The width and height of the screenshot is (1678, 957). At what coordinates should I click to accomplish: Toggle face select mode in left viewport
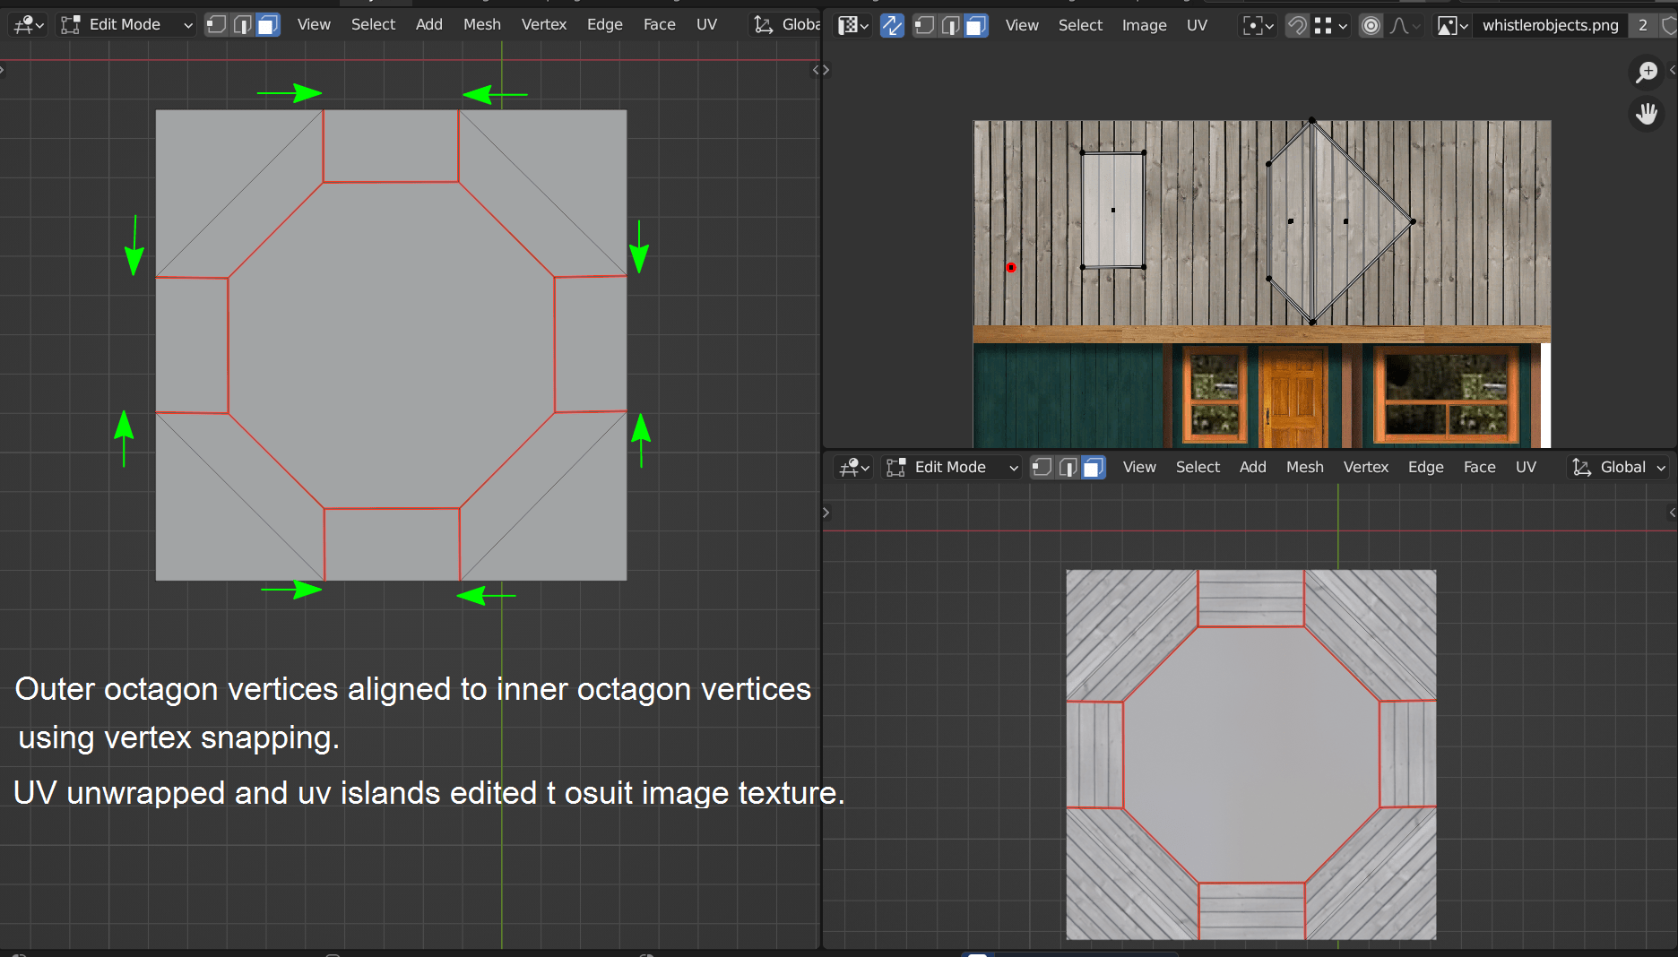(268, 25)
